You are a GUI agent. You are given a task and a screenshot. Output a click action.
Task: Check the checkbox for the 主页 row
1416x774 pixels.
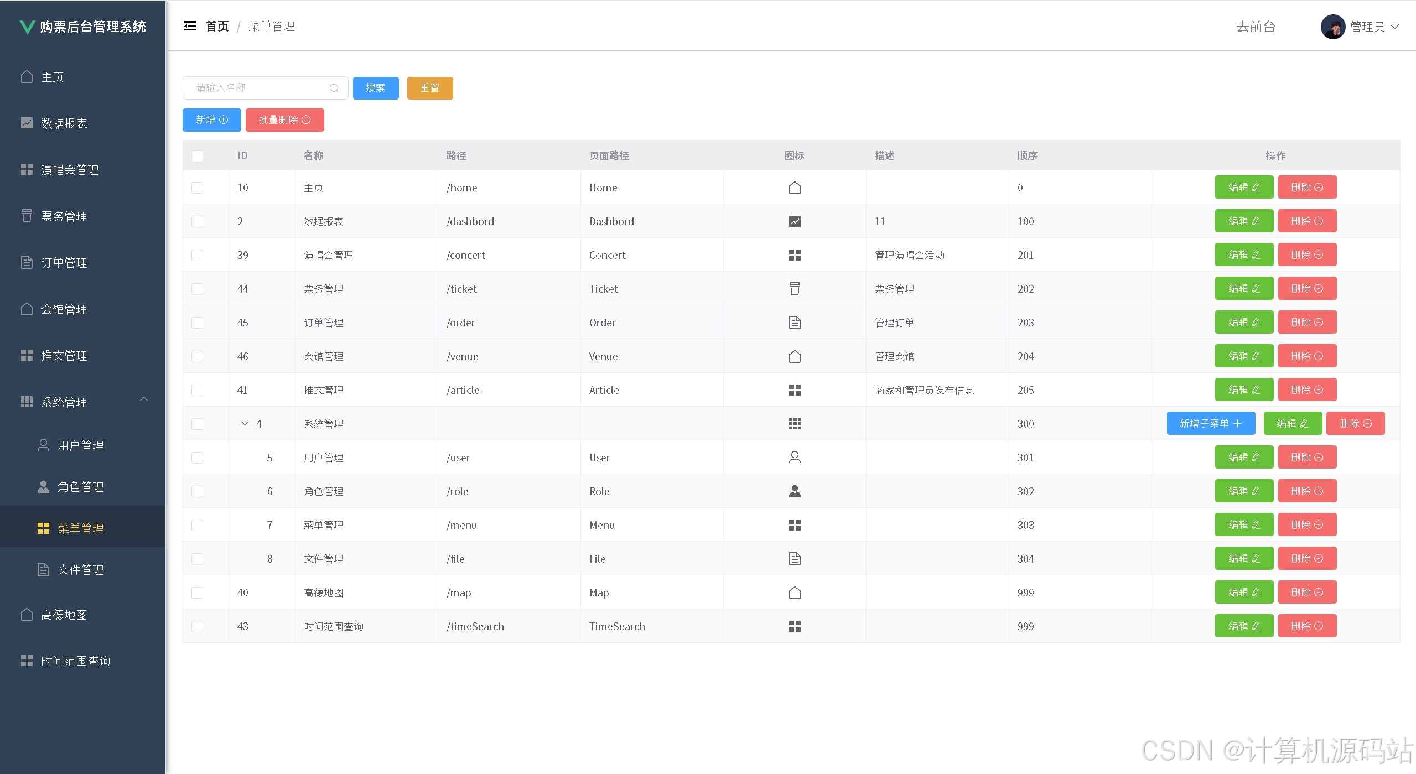point(197,188)
